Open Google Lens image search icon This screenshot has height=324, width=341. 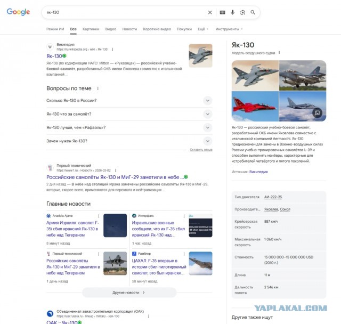tap(243, 12)
